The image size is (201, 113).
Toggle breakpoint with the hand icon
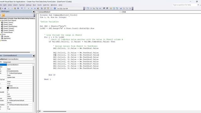(x=111, y=8)
